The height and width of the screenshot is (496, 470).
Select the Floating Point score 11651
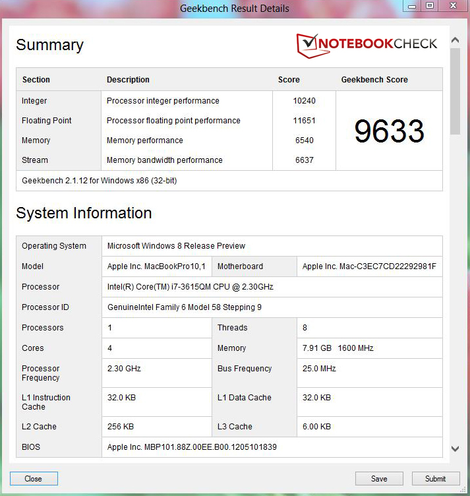(304, 121)
